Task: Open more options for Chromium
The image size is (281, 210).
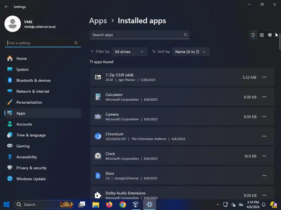Action: tap(264, 136)
